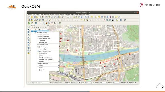The width and height of the screenshot is (165, 92).
Task: Click the lock scale toggle icon
Action: [x=94, y=83]
